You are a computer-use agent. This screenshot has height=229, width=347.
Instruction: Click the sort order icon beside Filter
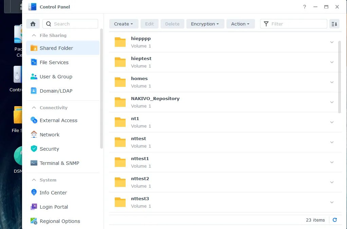point(334,24)
